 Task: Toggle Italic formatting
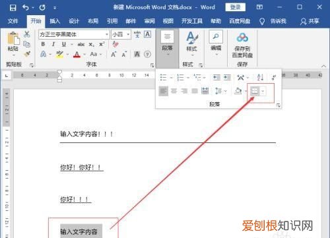[x=53, y=44]
